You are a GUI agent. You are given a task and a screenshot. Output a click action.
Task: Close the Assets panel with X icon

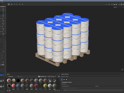[59, 74]
